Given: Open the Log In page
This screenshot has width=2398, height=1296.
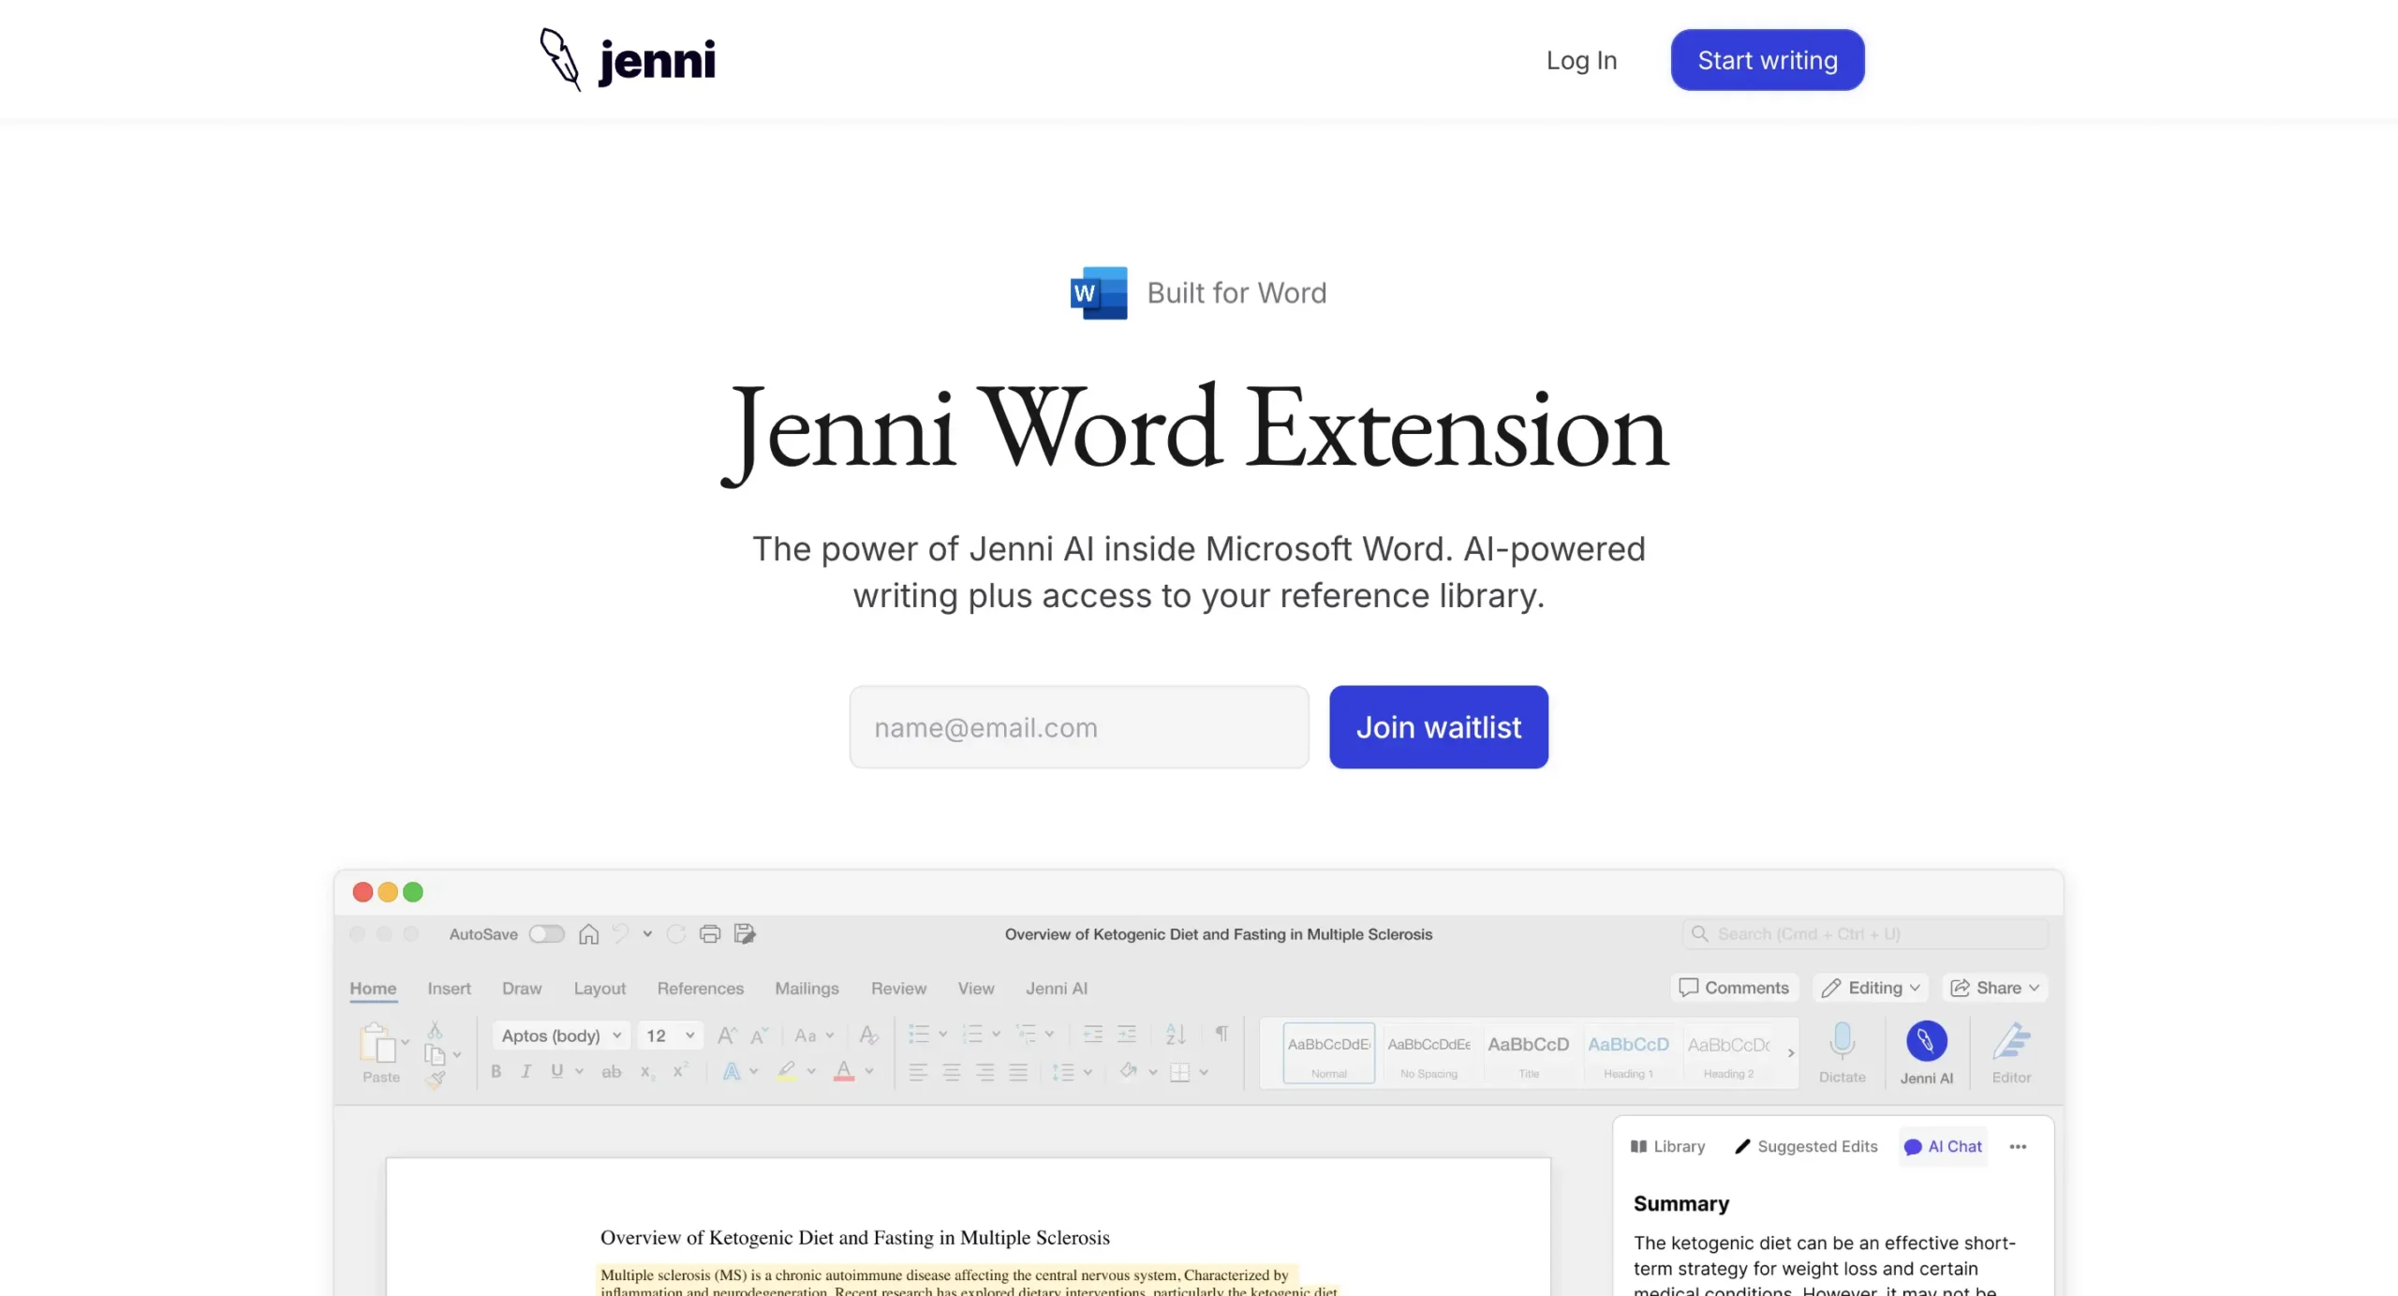Looking at the screenshot, I should pyautogui.click(x=1581, y=60).
